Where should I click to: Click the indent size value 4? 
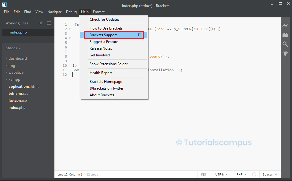[x=276, y=175]
